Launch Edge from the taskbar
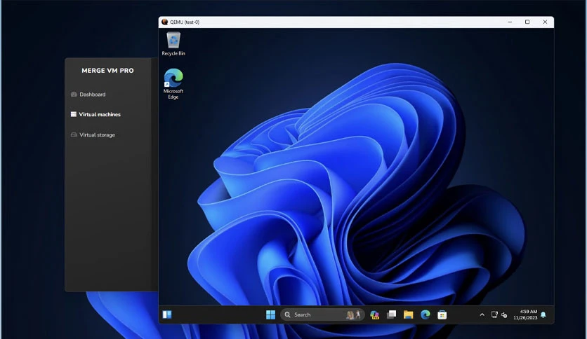Image resolution: width=587 pixels, height=339 pixels. point(425,314)
